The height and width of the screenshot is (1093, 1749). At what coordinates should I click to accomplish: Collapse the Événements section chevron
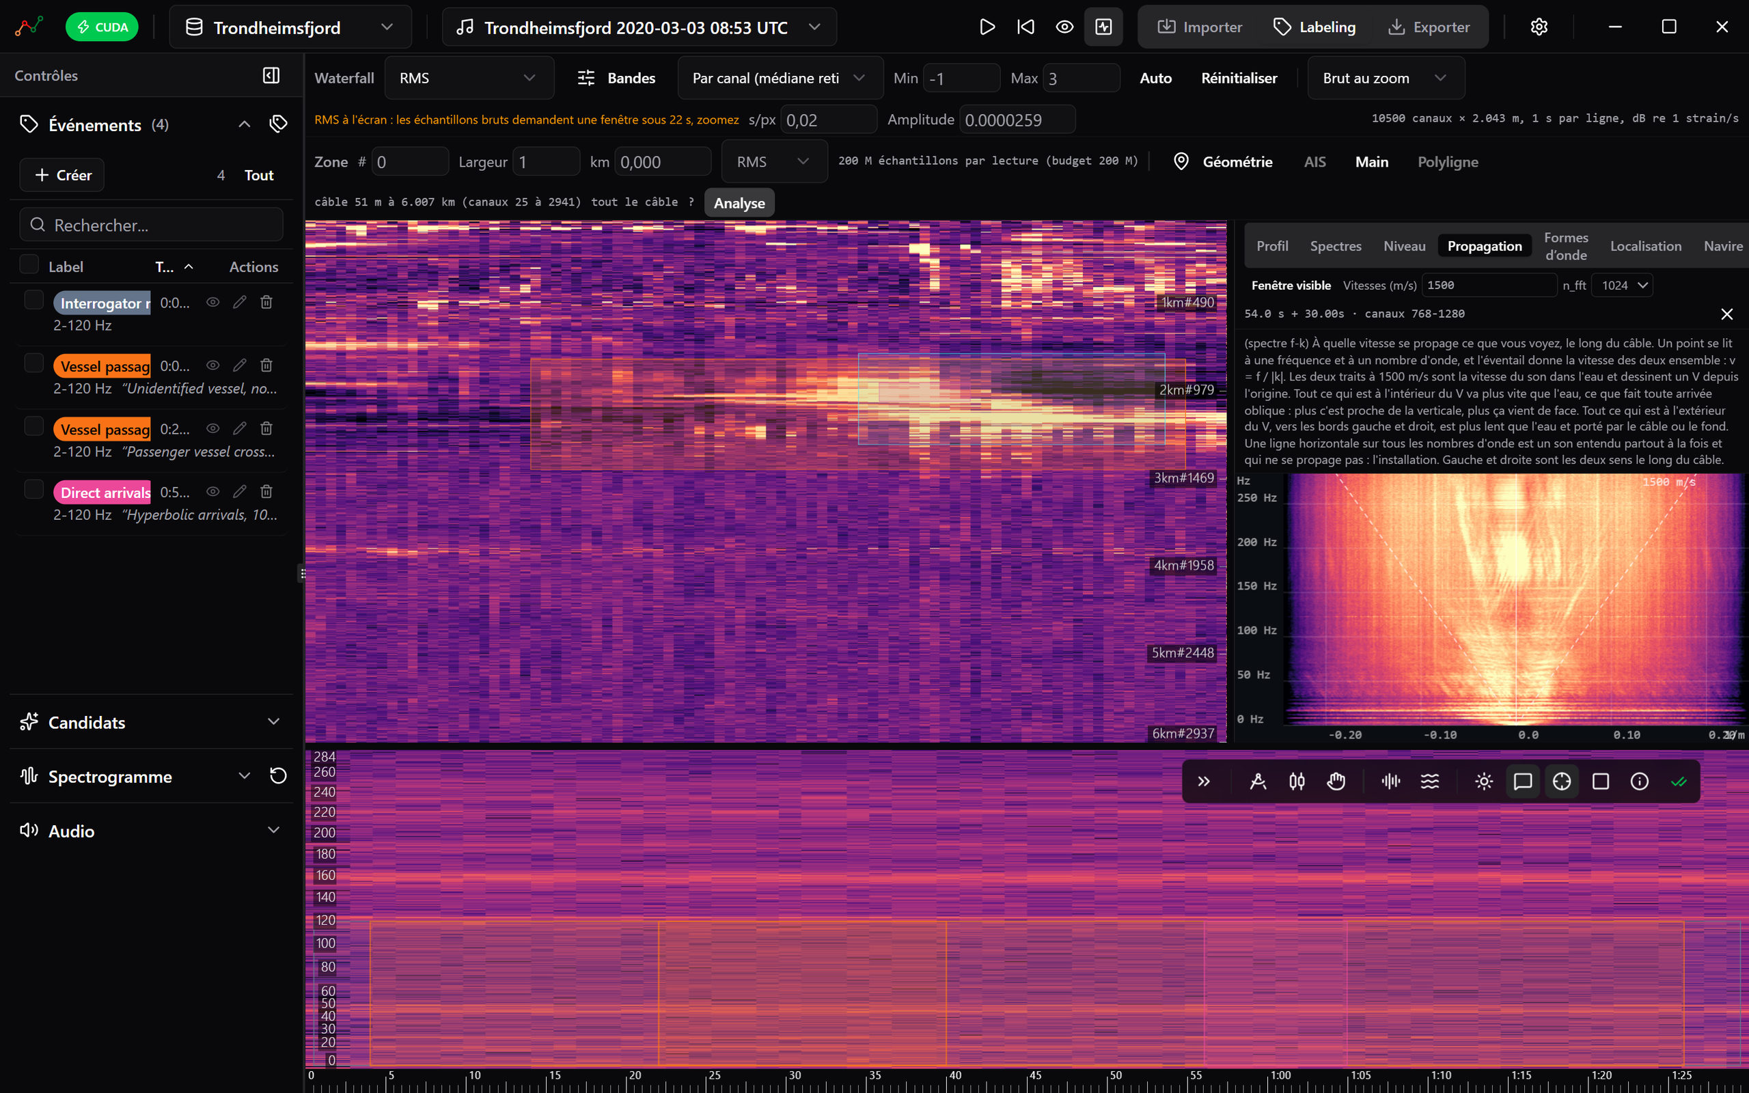(245, 124)
